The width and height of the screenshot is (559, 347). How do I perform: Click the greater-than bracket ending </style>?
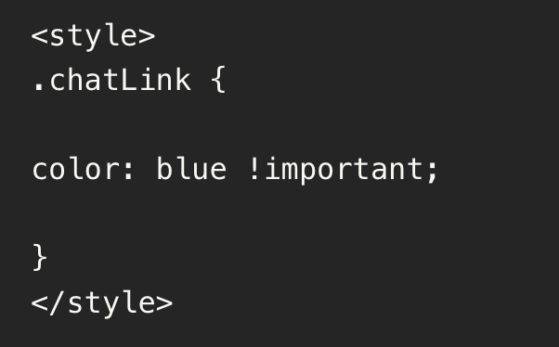point(164,303)
